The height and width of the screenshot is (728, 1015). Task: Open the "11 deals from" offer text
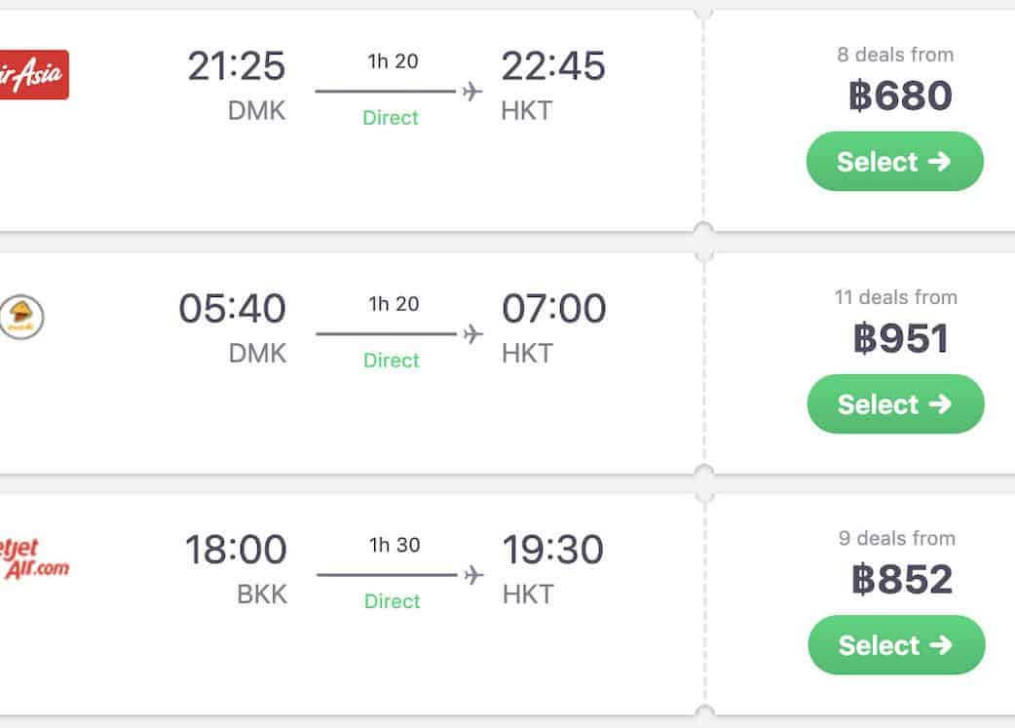[x=895, y=297]
